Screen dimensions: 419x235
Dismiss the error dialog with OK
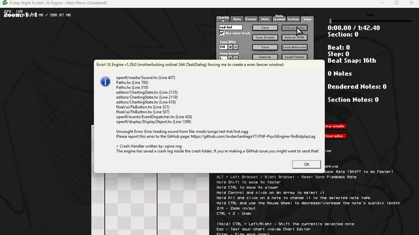(x=306, y=164)
